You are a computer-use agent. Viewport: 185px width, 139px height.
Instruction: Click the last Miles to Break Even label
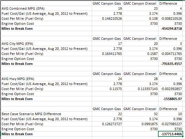point(17,134)
